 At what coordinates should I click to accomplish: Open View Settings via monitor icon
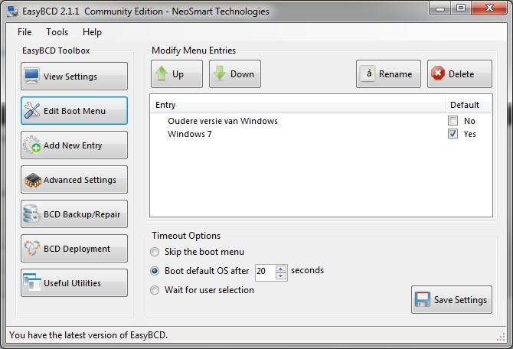[31, 76]
